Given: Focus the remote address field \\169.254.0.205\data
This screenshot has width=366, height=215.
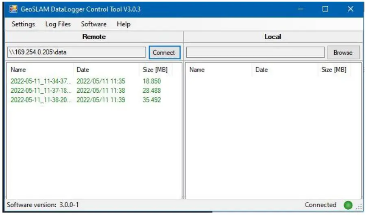Looking at the screenshot, I should (x=76, y=52).
